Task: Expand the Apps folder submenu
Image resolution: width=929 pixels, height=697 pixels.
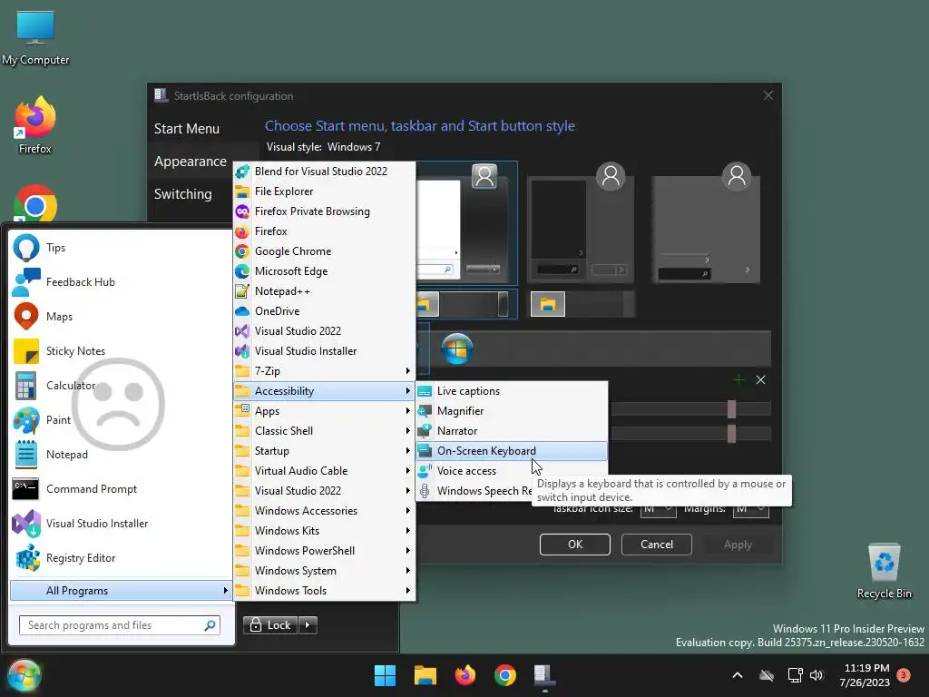Action: [x=324, y=411]
